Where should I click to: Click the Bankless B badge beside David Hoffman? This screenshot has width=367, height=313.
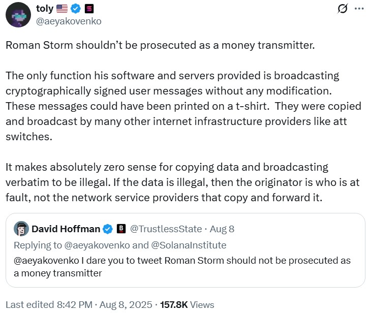point(121,229)
